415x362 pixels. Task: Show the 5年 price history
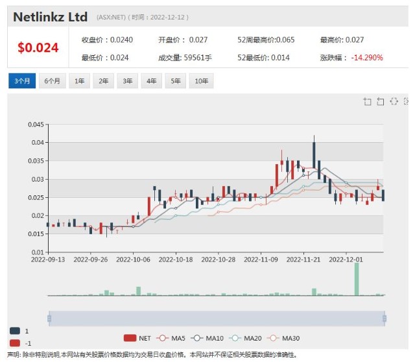tap(176, 80)
